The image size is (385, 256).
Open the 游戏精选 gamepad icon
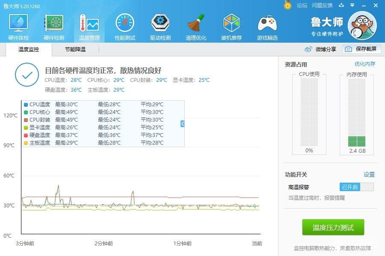coord(267,23)
